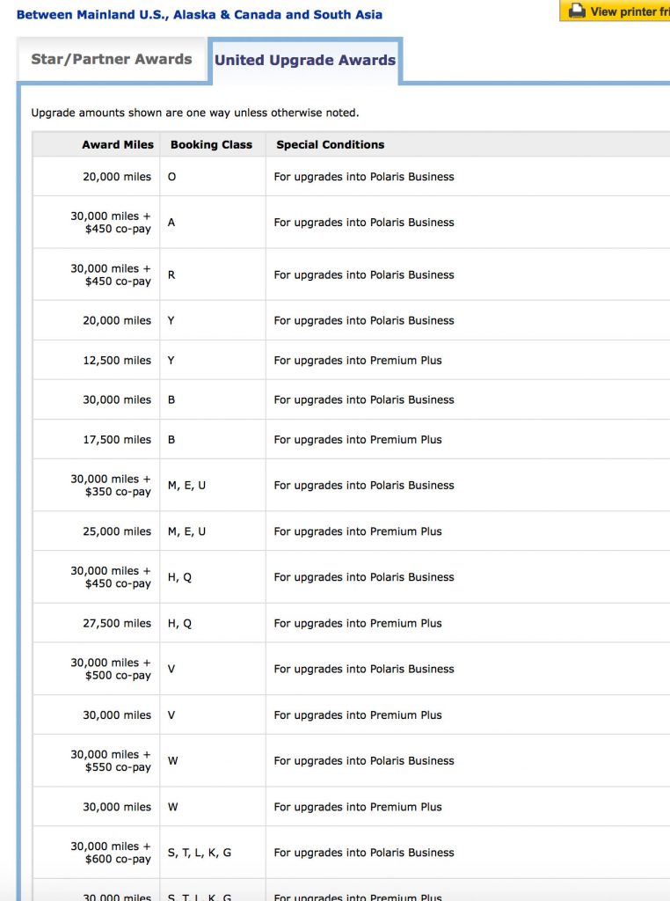The height and width of the screenshot is (901, 670).
Task: Click the Award Miles column header
Action: pos(118,145)
